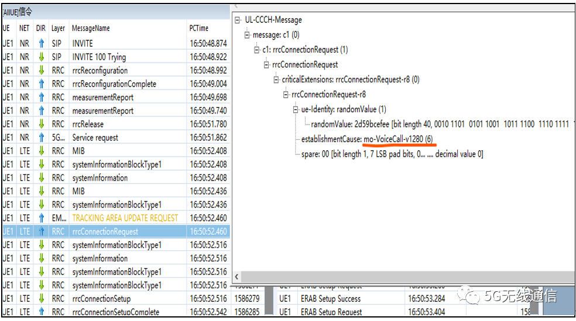Click the downlink arrow on systemInformationBlockType1 16:50:52.408 row
Screen dimensions: 576x321
[x=42, y=164]
